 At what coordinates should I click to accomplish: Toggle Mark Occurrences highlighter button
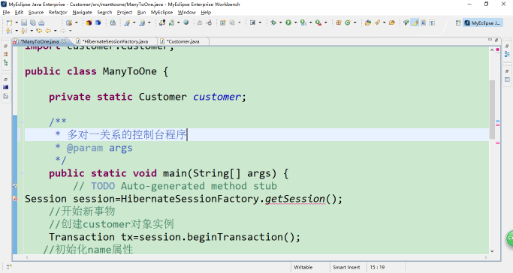point(415,22)
